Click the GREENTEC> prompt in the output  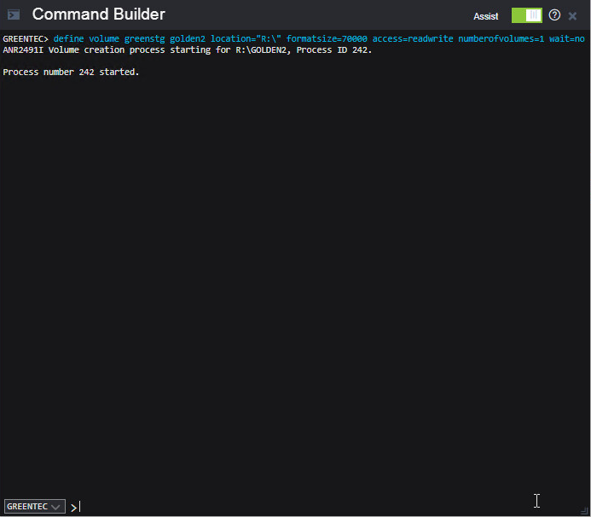click(x=26, y=39)
